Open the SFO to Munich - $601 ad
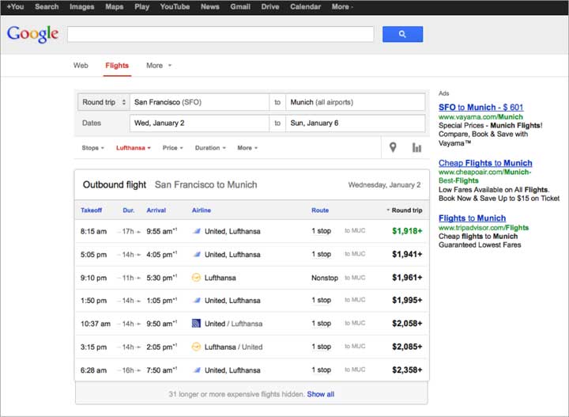Image resolution: width=569 pixels, height=417 pixels. click(x=480, y=107)
